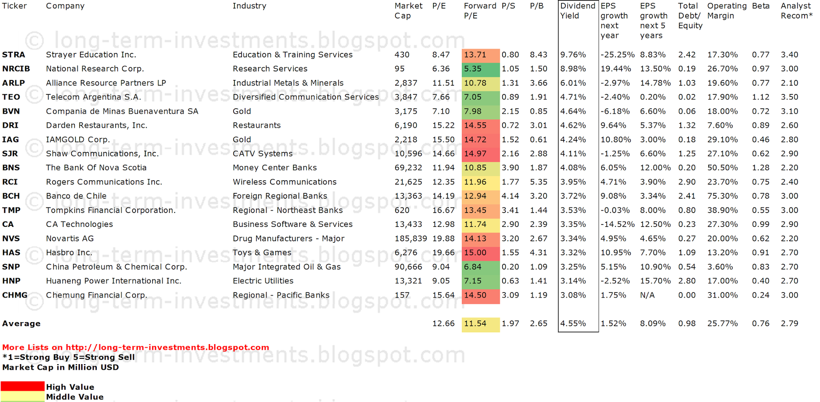Screen dimensions: 820x402
Task: Select the yellow Middle Value legend swatch
Action: pyautogui.click(x=23, y=396)
